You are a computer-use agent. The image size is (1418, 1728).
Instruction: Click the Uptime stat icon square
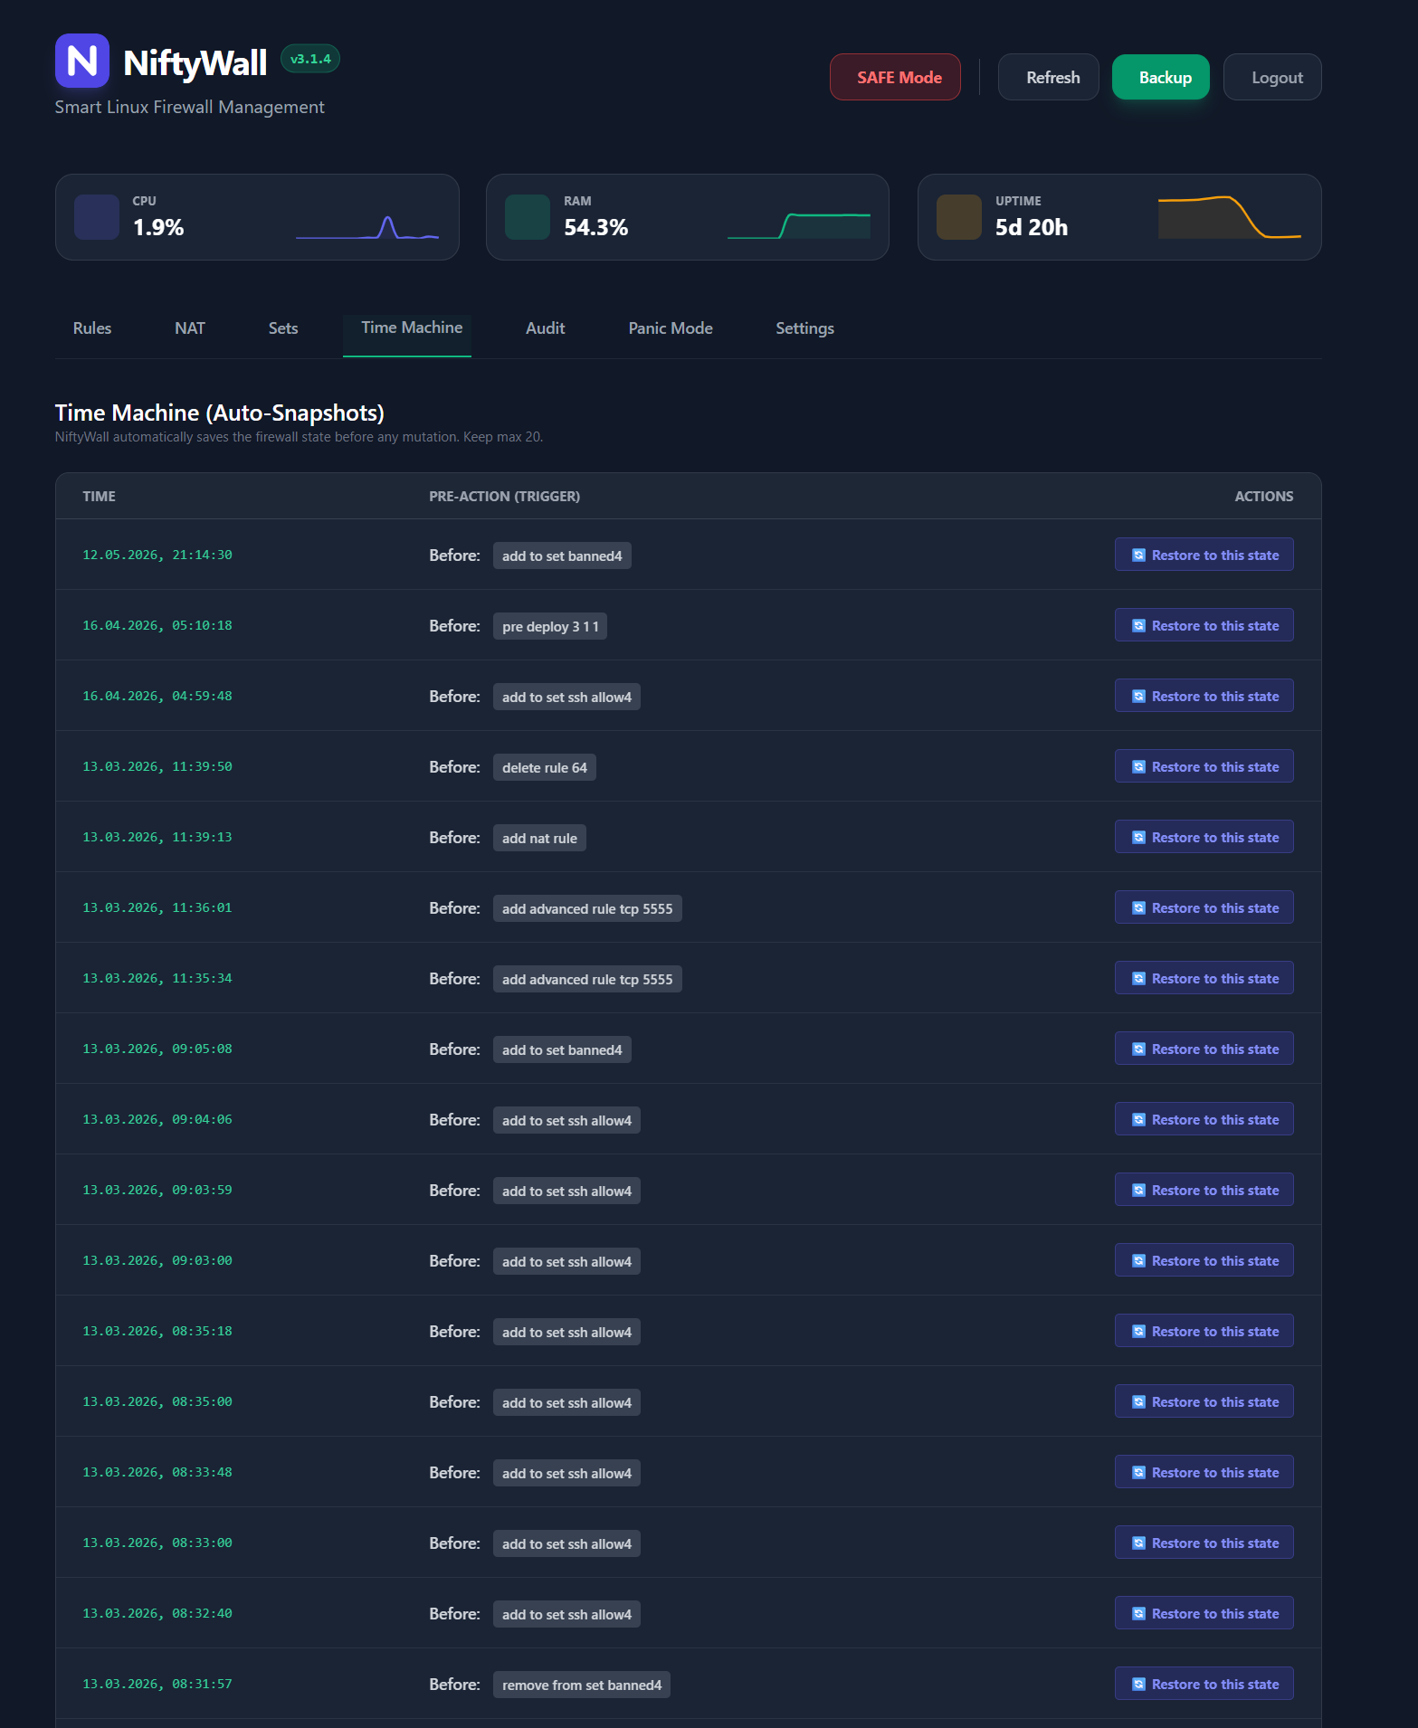[959, 217]
